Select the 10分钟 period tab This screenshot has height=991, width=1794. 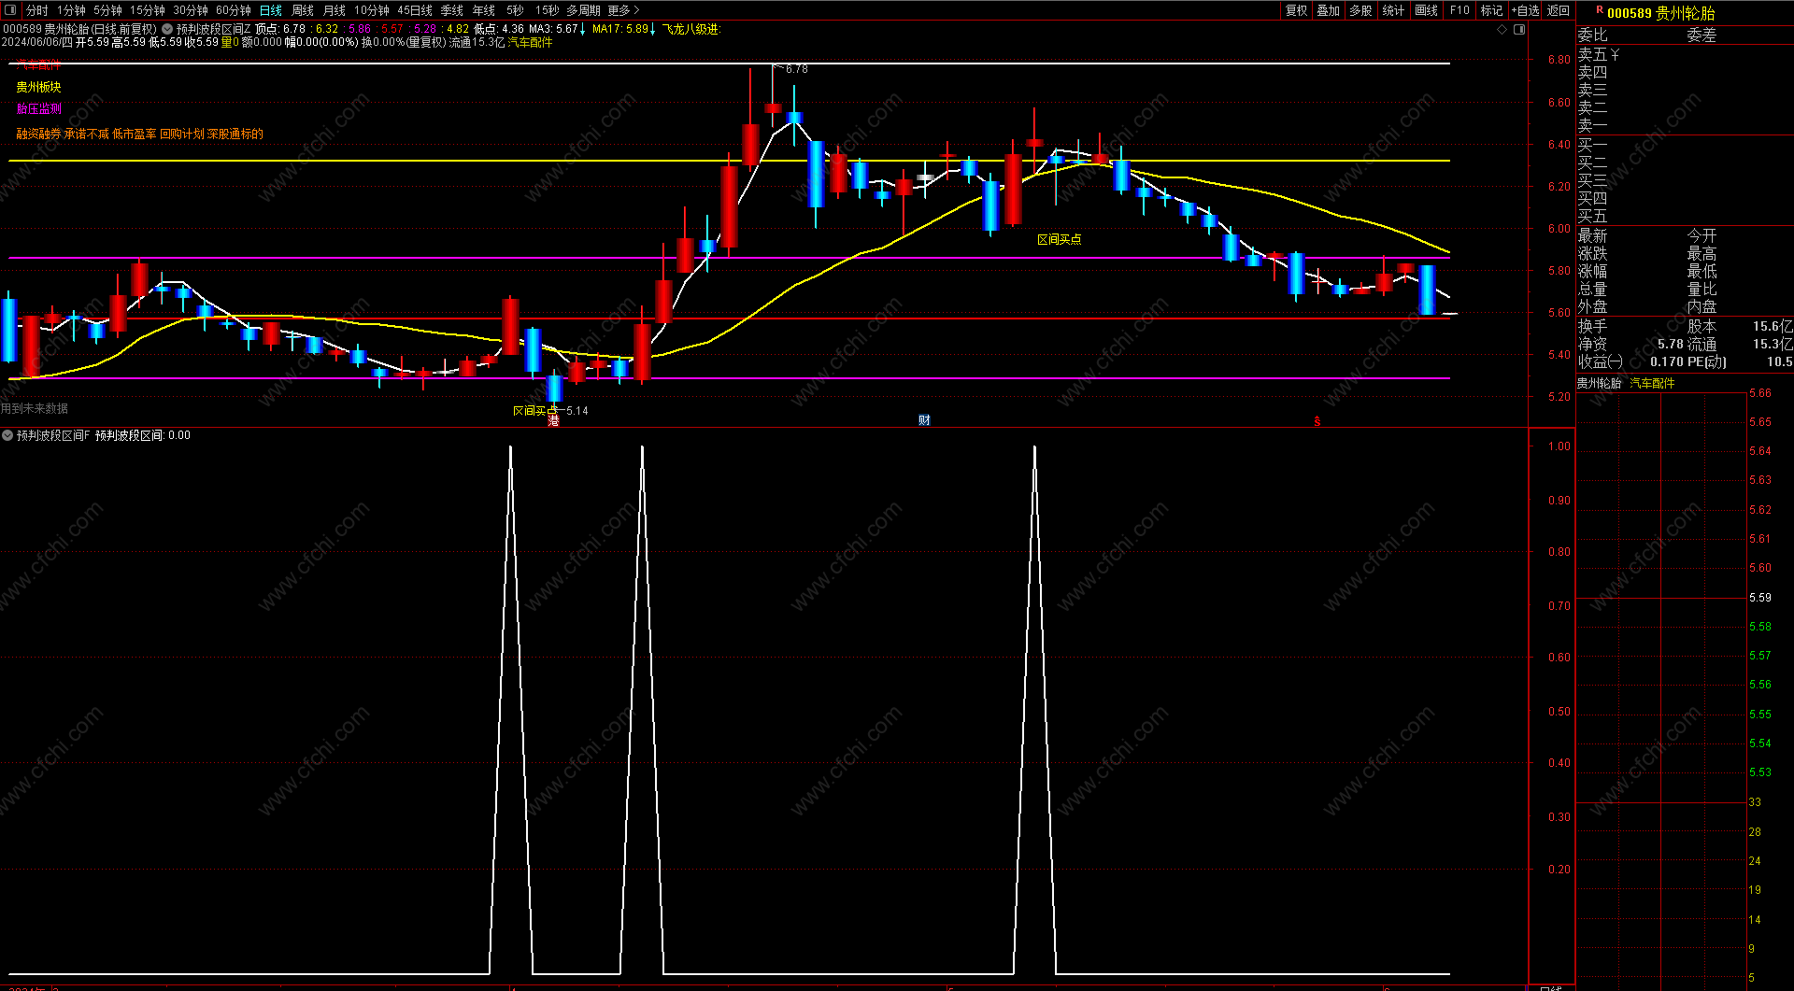click(x=372, y=10)
